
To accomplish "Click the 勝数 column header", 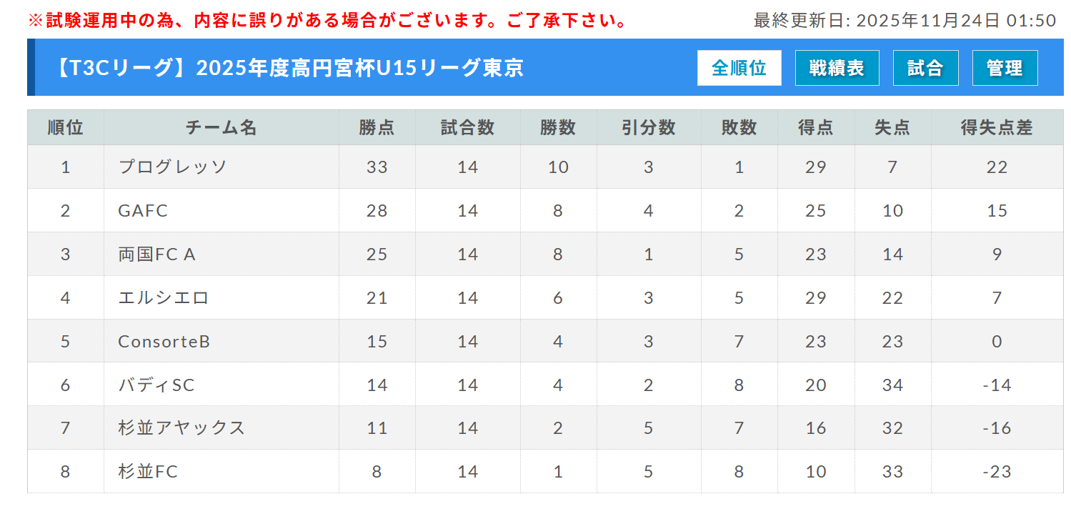I will point(558,128).
